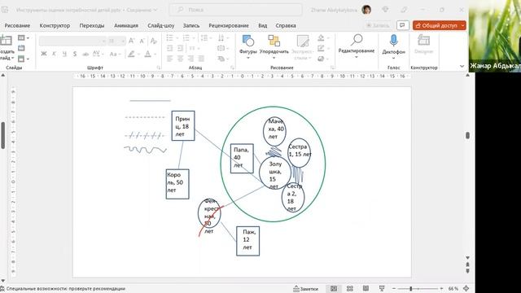
Task: Click the reset slide icon
Action: [x=21, y=49]
